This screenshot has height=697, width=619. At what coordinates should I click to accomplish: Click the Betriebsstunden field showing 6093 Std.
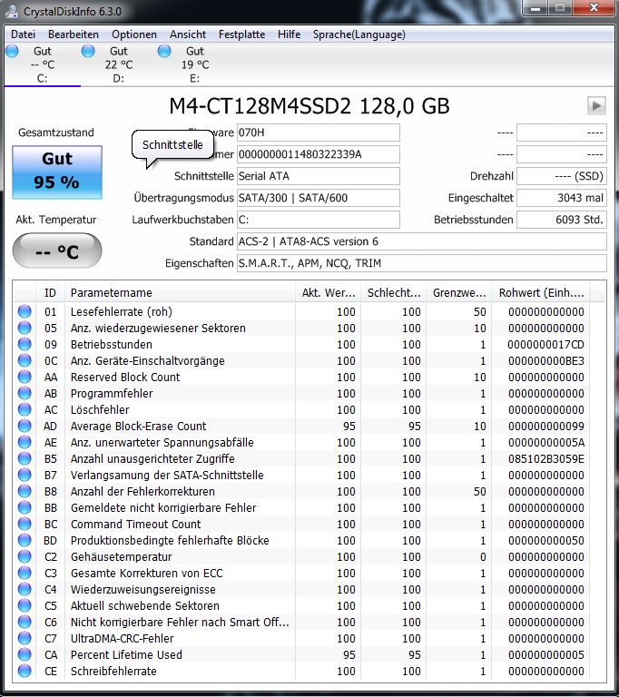coord(562,220)
